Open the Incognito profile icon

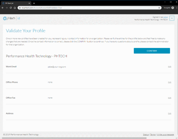pos(173,8)
